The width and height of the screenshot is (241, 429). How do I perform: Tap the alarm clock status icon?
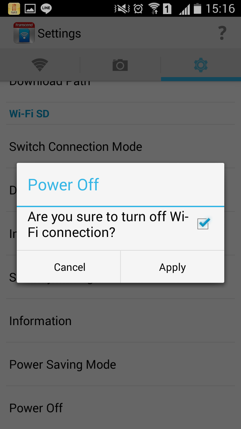138,9
